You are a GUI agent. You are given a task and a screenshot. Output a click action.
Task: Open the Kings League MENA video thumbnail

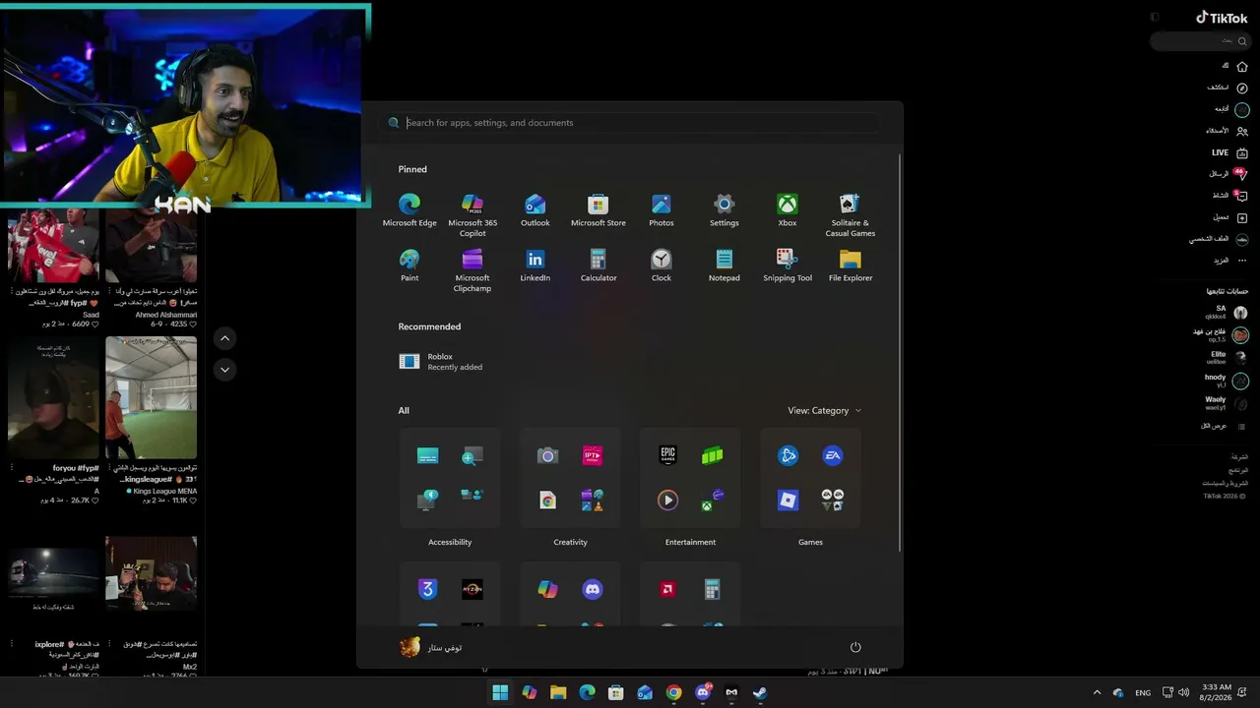pos(151,397)
